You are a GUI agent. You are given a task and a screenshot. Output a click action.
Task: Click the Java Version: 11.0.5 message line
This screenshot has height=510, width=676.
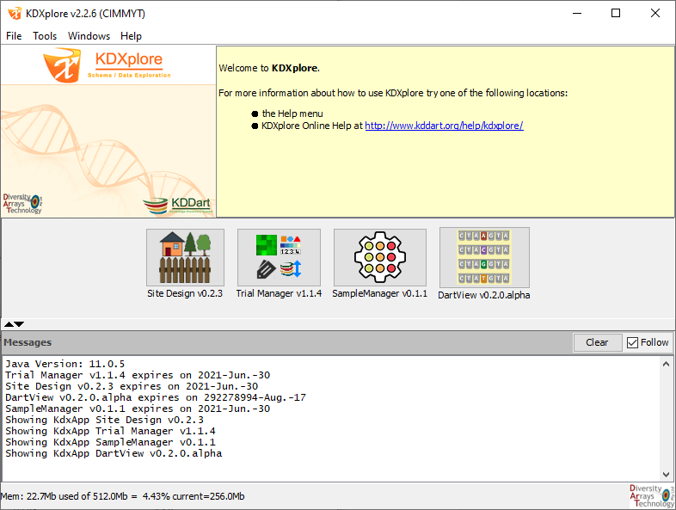point(65,364)
